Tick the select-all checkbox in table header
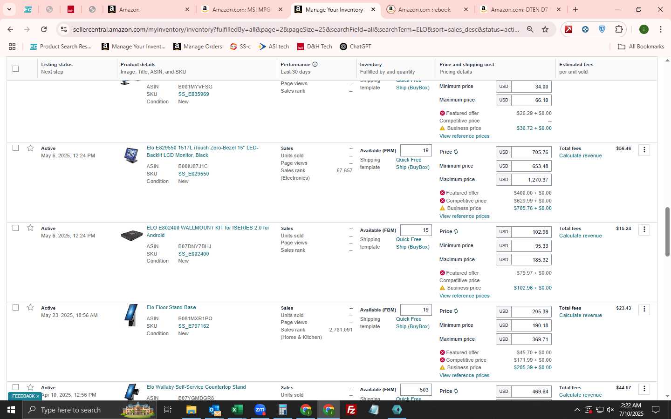Image resolution: width=671 pixels, height=419 pixels. coord(15,68)
